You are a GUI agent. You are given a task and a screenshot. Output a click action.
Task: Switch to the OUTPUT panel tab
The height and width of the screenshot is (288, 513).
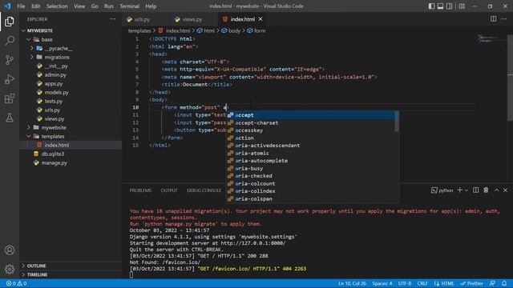pos(169,190)
